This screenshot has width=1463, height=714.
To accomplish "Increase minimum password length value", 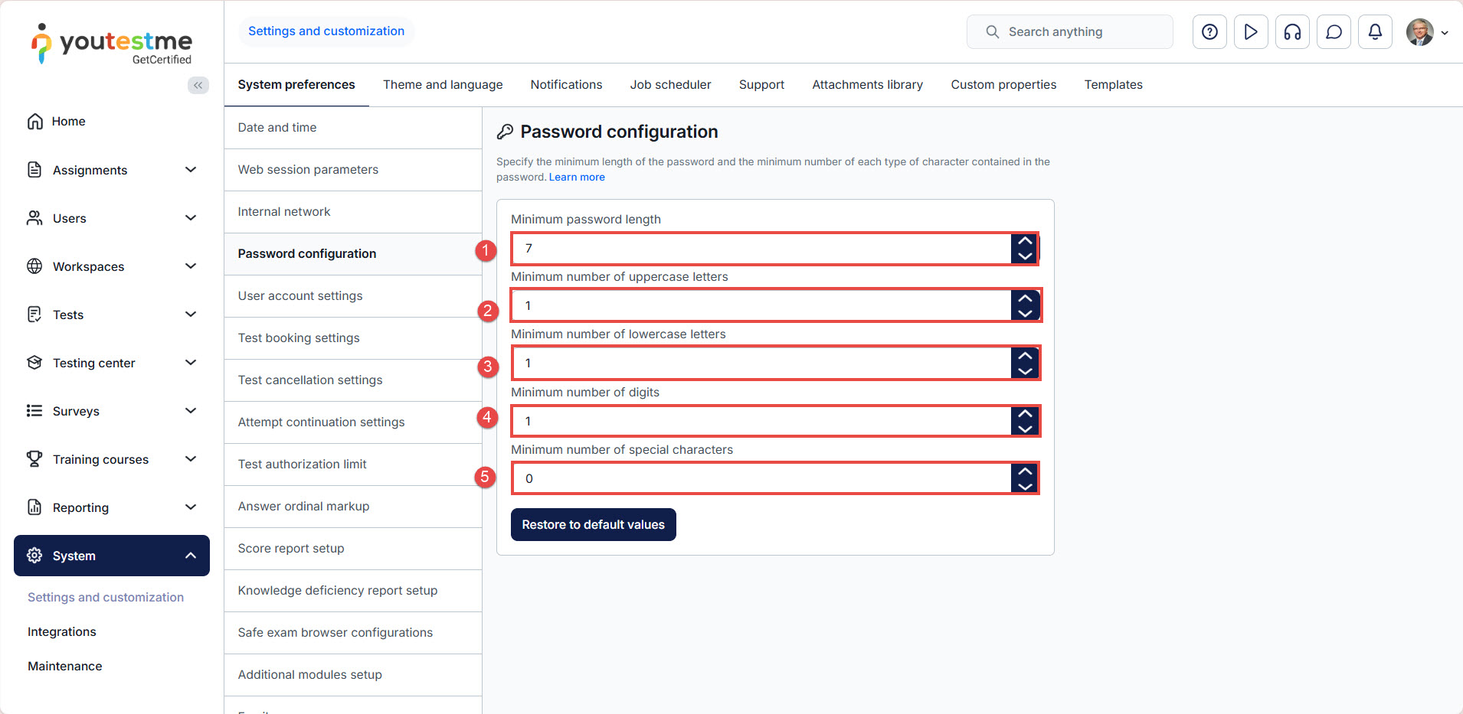I will [1025, 241].
